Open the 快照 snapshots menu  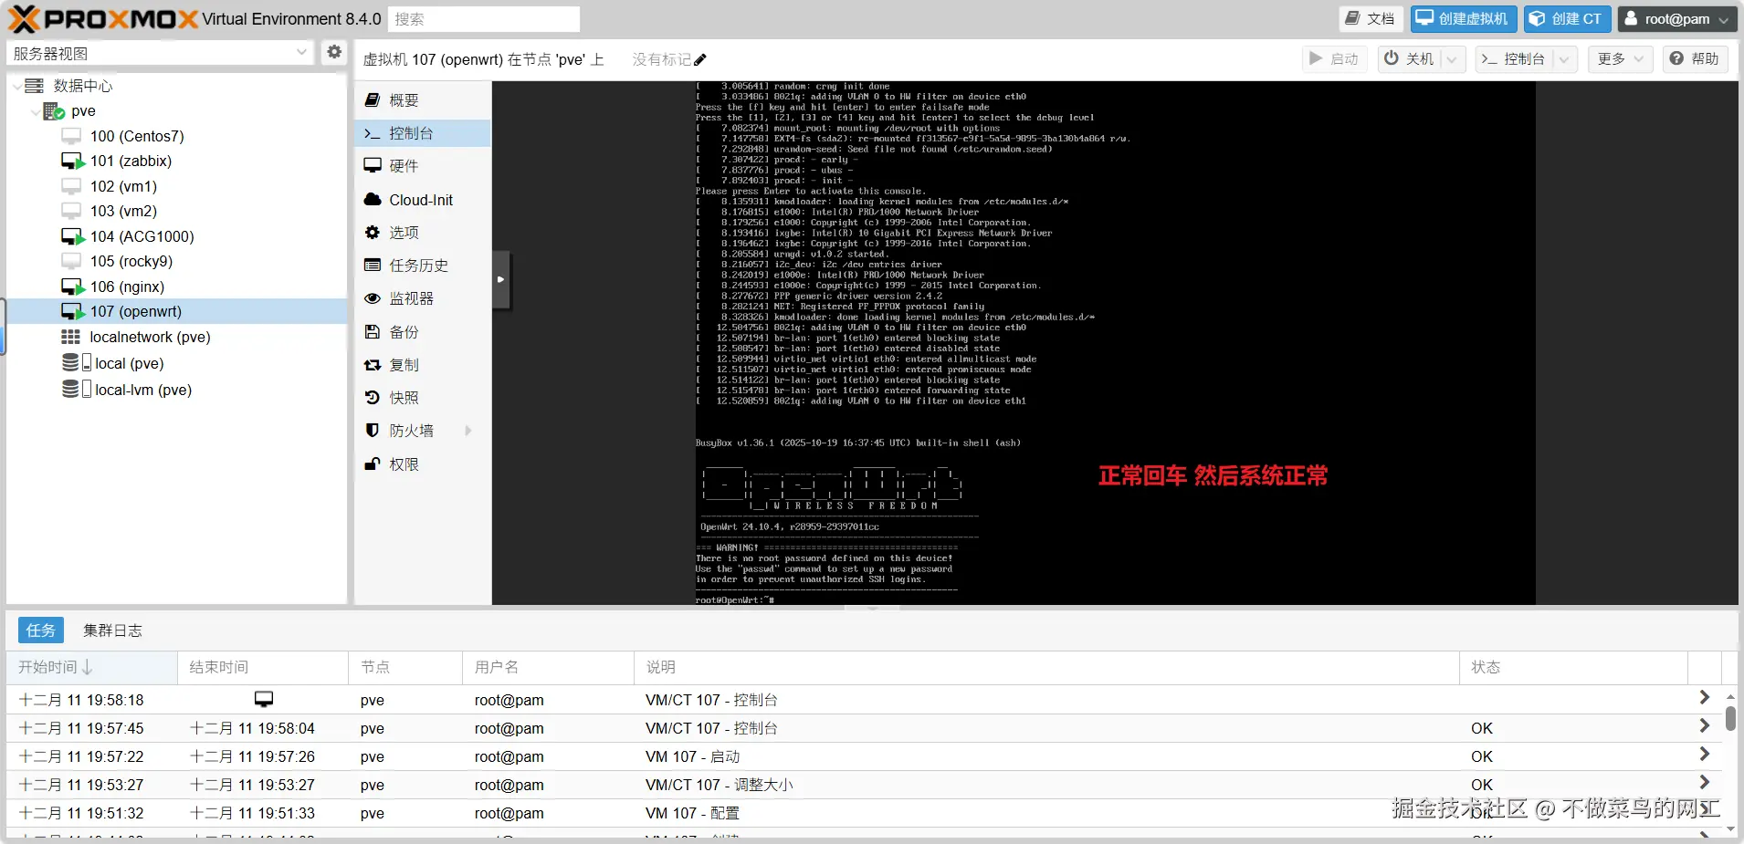[x=423, y=398]
